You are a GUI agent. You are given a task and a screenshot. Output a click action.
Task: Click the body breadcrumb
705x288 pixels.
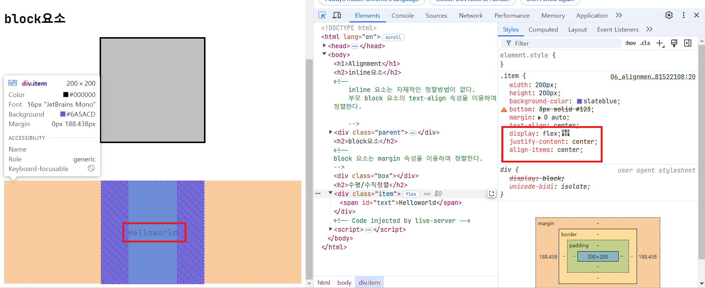pyautogui.click(x=344, y=282)
